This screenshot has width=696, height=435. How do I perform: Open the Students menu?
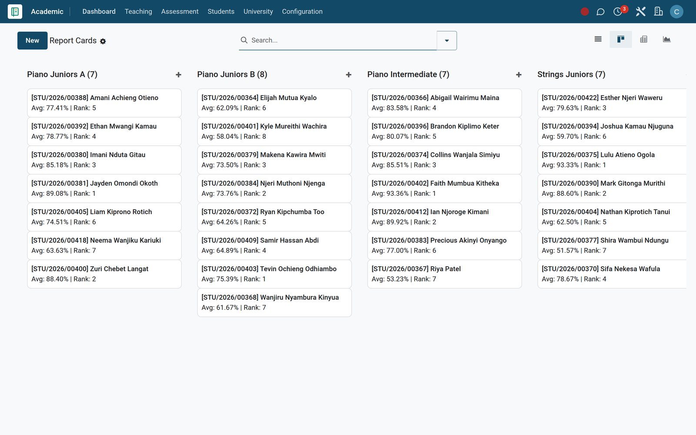coord(221,12)
